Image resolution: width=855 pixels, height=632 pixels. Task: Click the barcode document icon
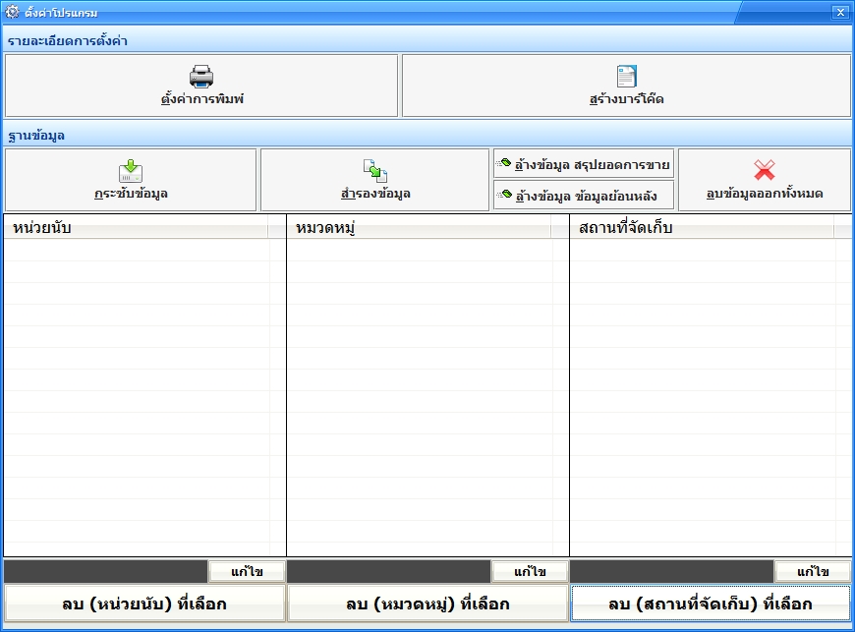point(626,77)
